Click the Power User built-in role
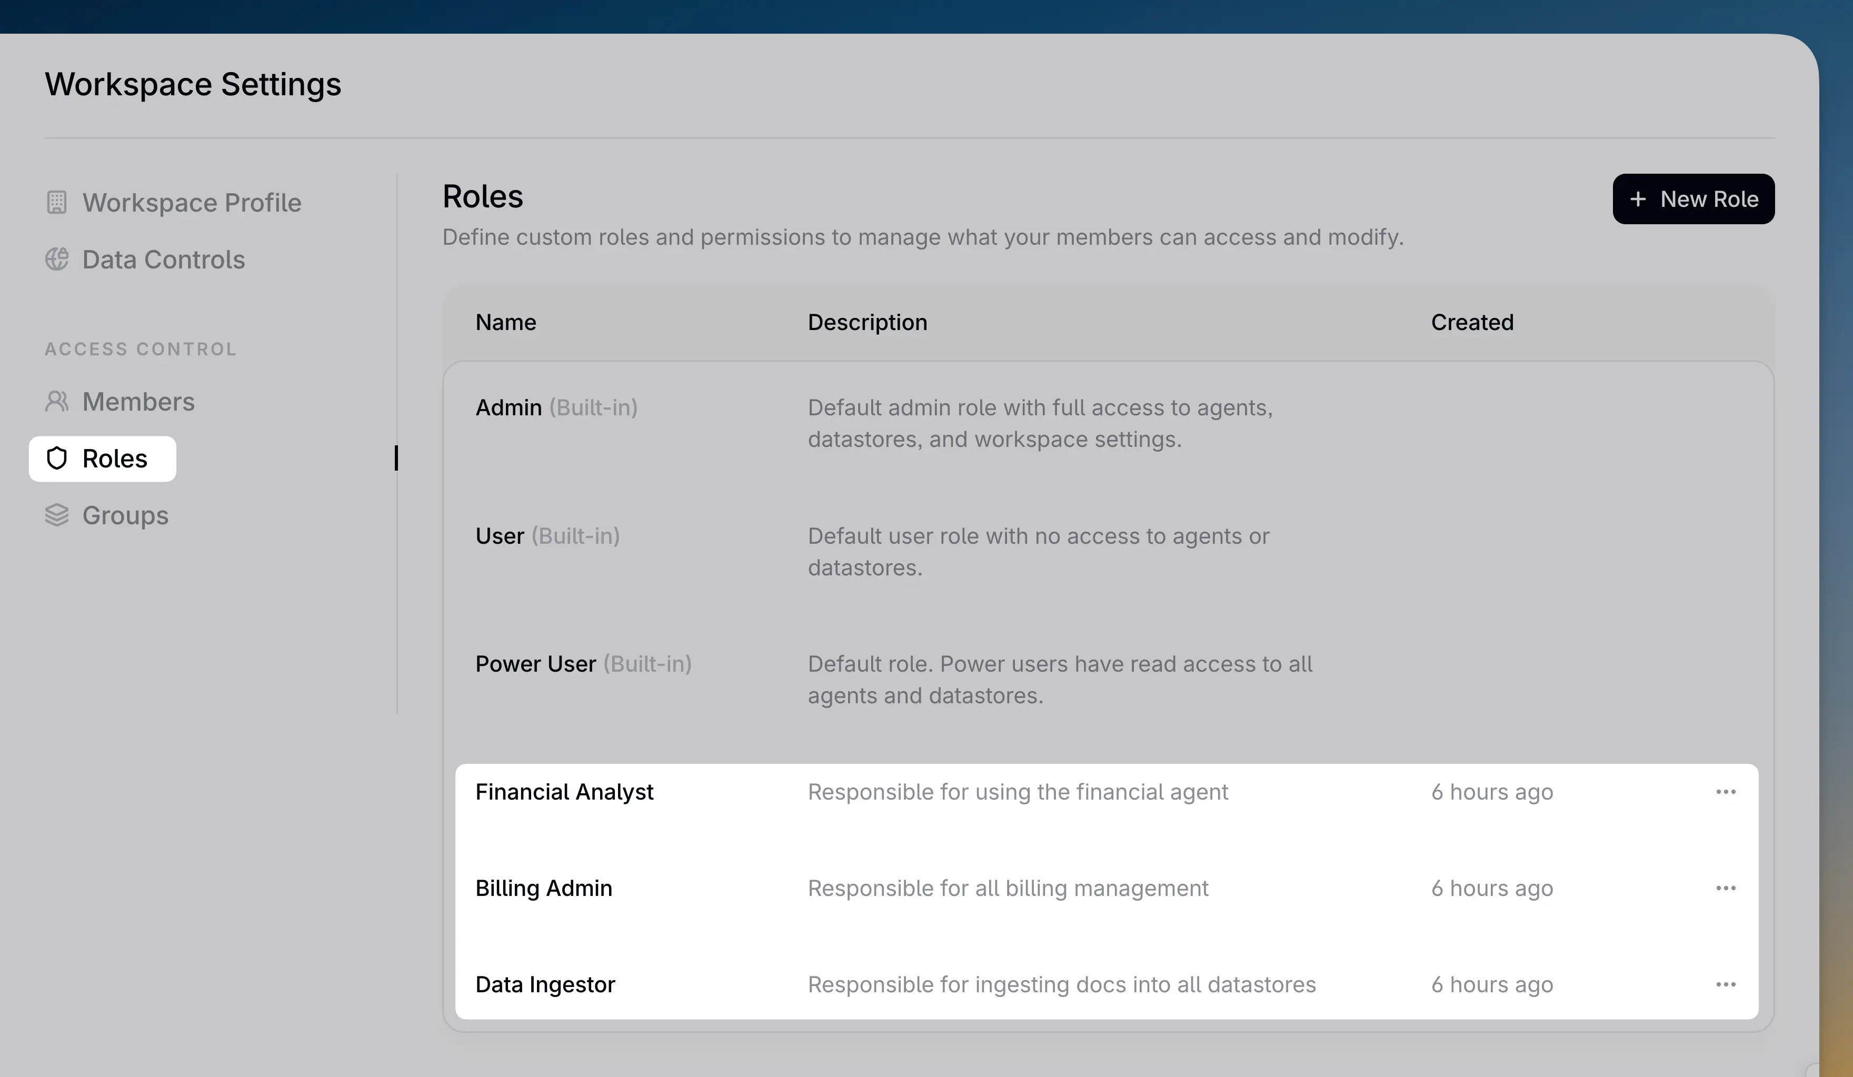 (535, 664)
